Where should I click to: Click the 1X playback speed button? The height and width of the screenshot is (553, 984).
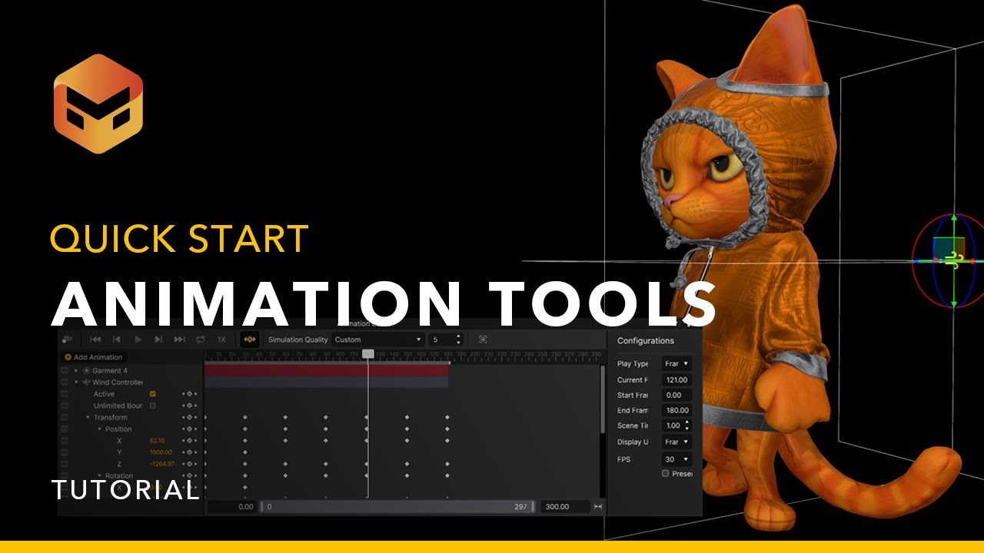[221, 339]
